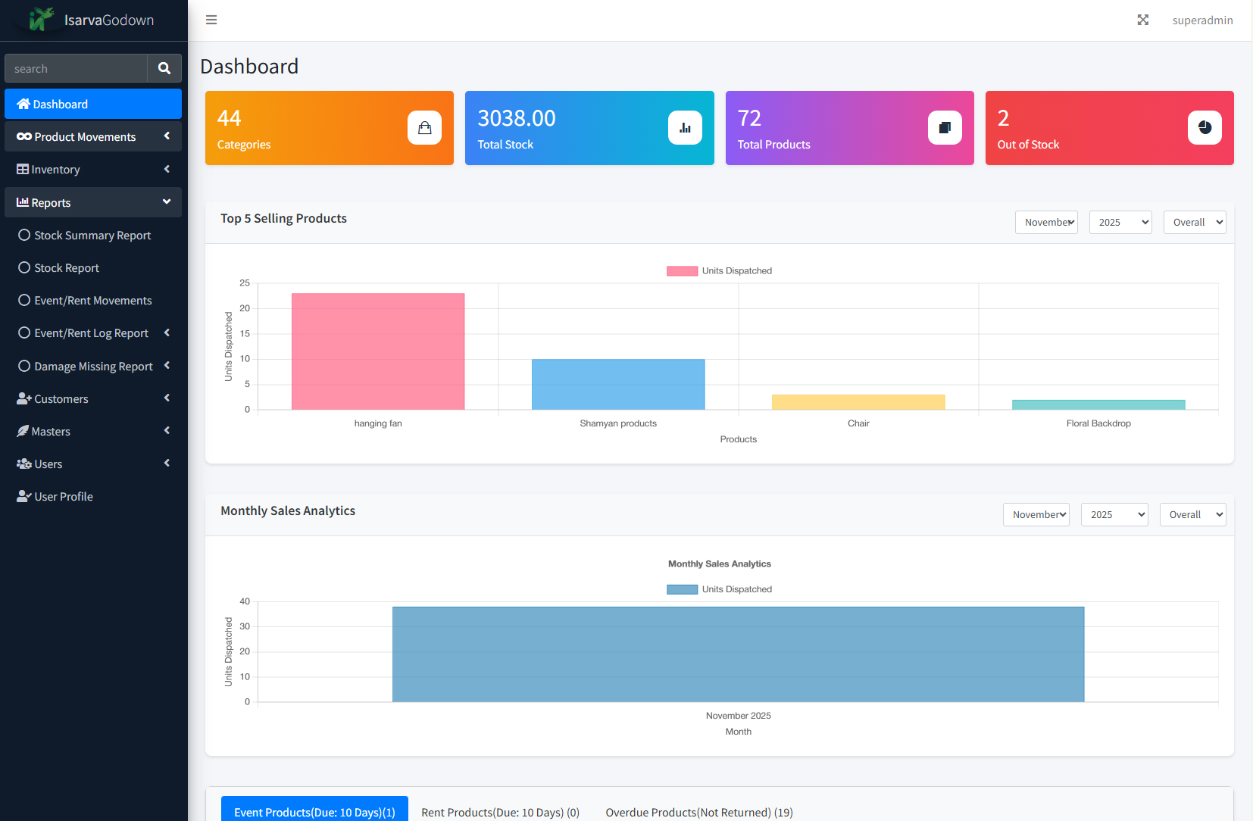Image resolution: width=1253 pixels, height=821 pixels.
Task: Click the Total Products copy icon
Action: [x=945, y=128]
